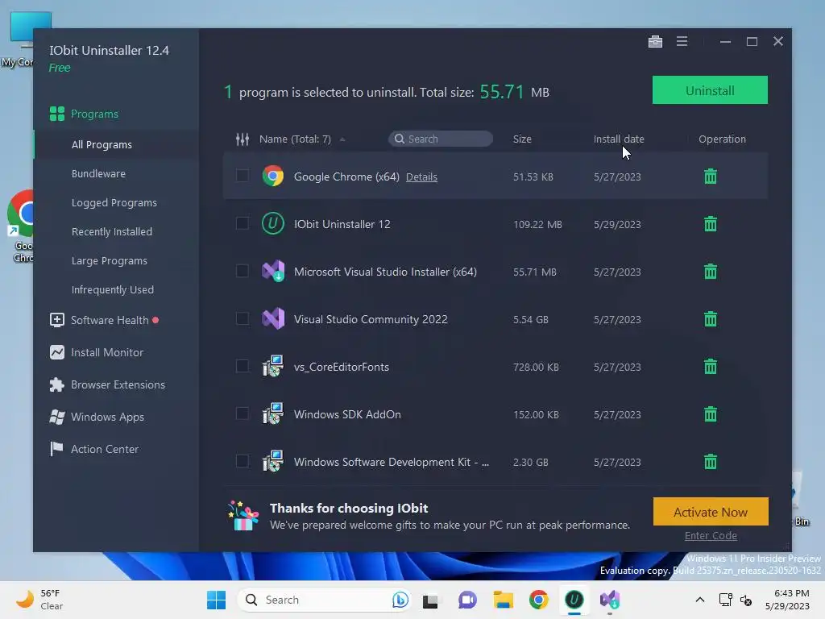This screenshot has width=825, height=619.
Task: Click the Visual Studio Installer taskbar icon
Action: click(610, 600)
